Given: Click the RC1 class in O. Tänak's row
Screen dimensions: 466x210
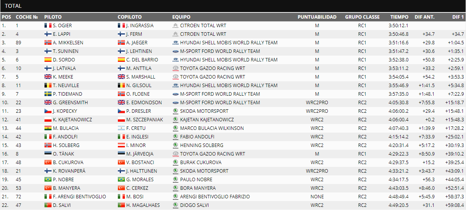Looking at the screenshot, I should [362, 154].
